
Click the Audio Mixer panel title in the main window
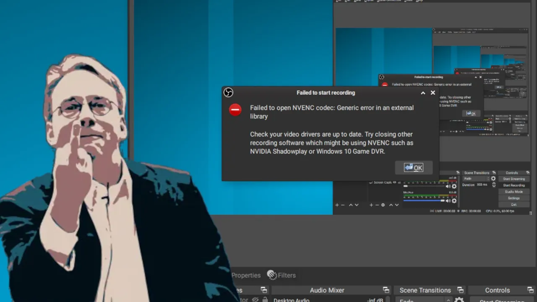[327, 290]
